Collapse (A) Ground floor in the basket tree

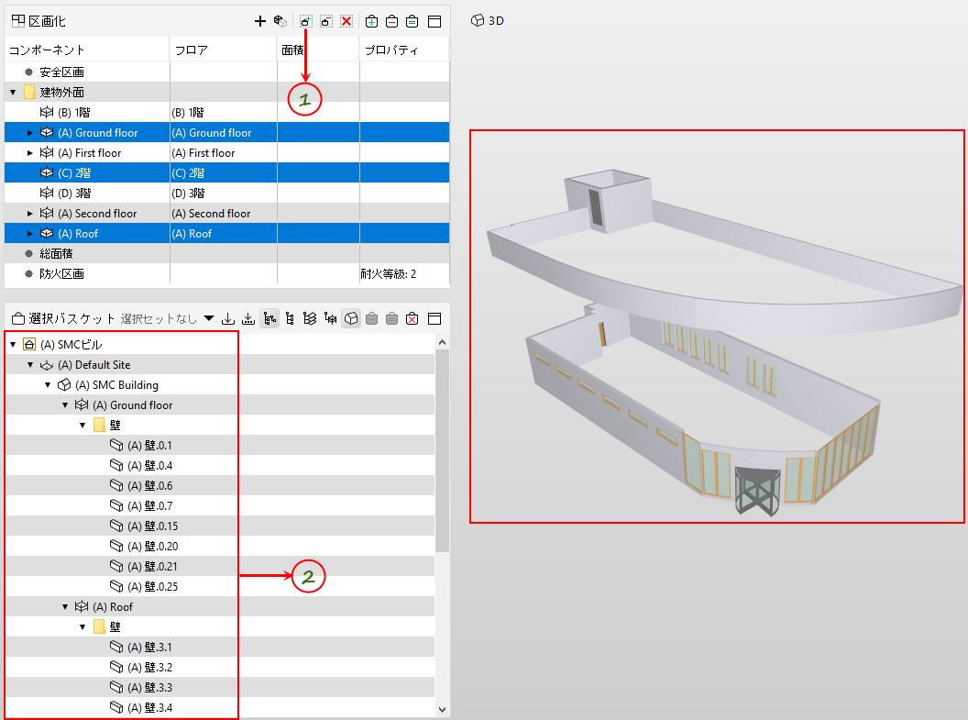pos(65,405)
